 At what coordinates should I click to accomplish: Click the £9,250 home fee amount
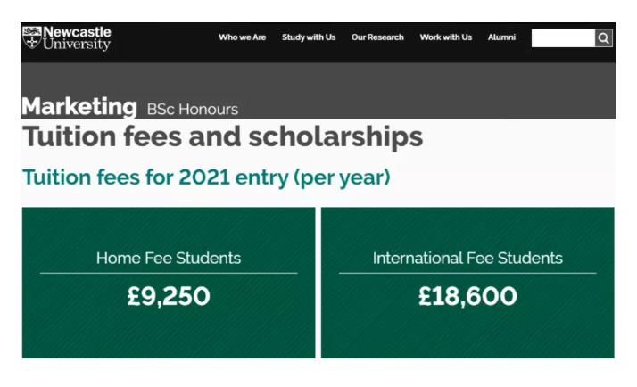pyautogui.click(x=169, y=296)
